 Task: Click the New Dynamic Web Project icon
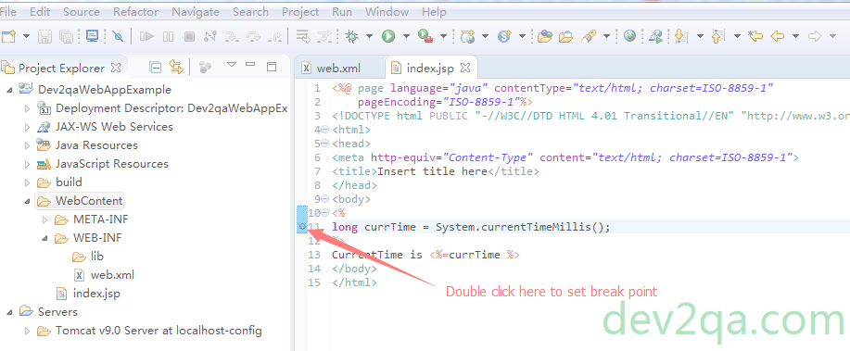point(468,36)
